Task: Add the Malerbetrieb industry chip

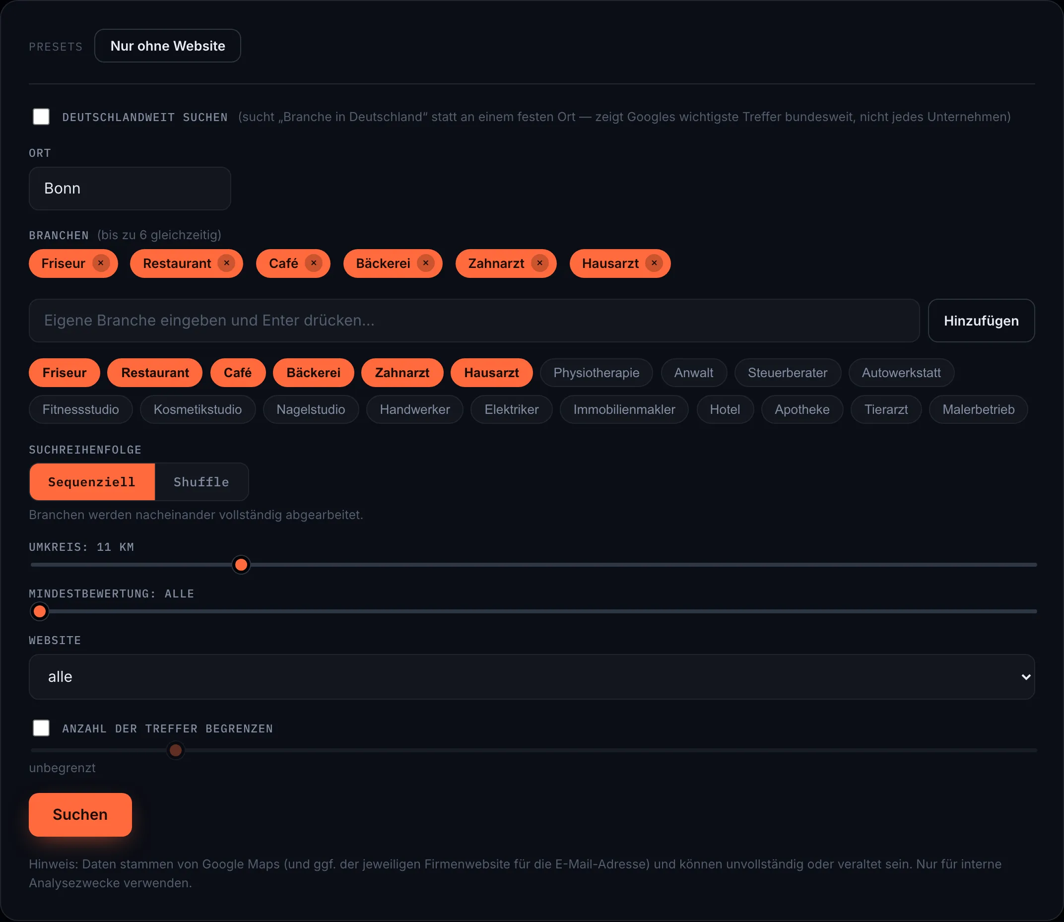Action: 978,409
